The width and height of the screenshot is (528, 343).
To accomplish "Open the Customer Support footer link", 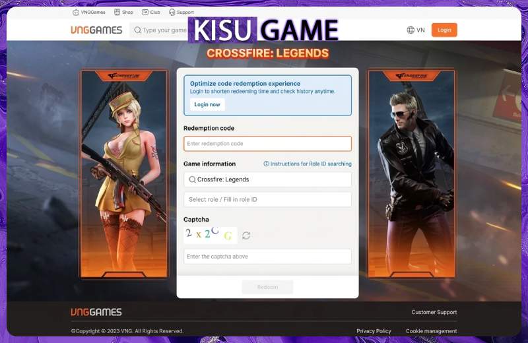I will (434, 312).
